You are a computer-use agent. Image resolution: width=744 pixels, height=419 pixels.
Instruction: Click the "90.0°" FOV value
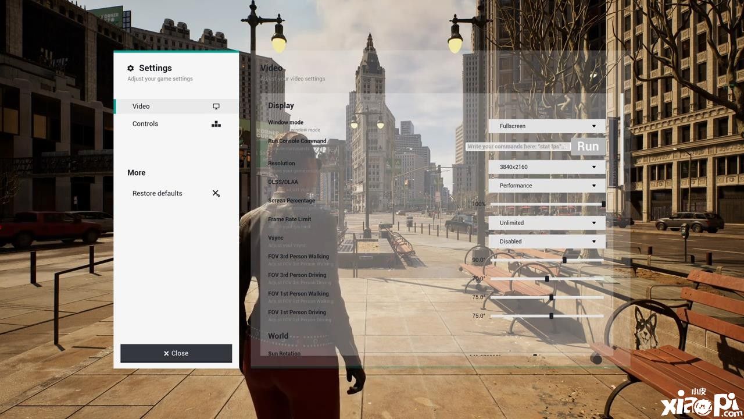478,260
